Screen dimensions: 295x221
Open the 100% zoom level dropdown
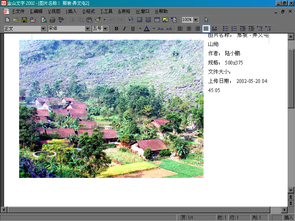tap(195, 20)
